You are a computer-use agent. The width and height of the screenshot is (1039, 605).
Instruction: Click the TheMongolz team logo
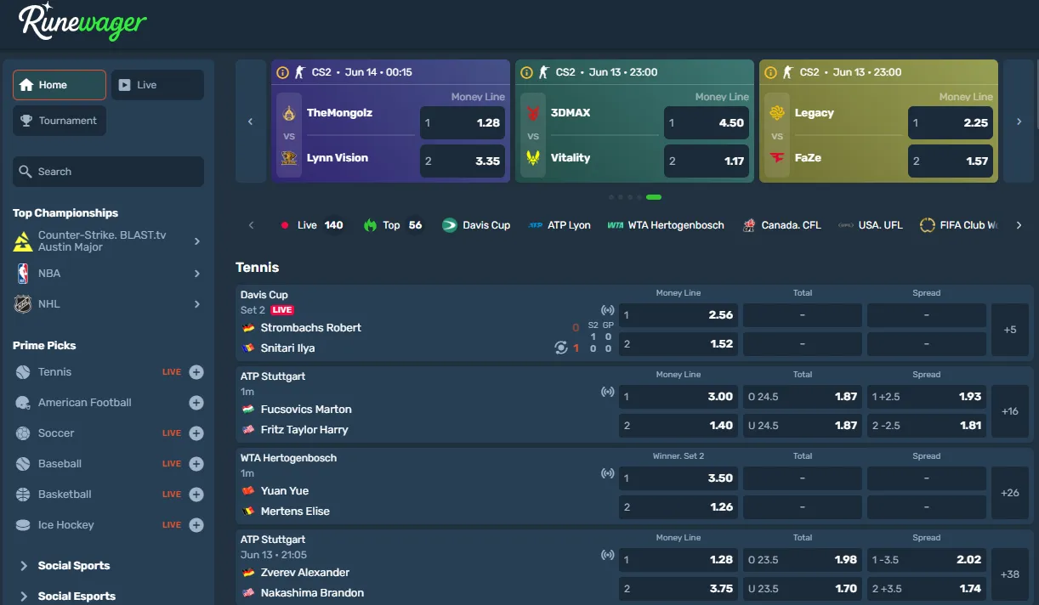(290, 113)
